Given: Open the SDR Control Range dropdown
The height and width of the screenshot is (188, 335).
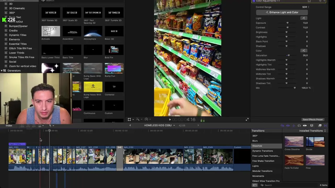Looking at the screenshot, I should [306, 7].
